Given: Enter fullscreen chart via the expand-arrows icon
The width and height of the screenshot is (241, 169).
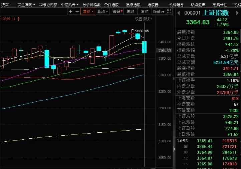Looking at the screenshot, I should pos(169,12).
